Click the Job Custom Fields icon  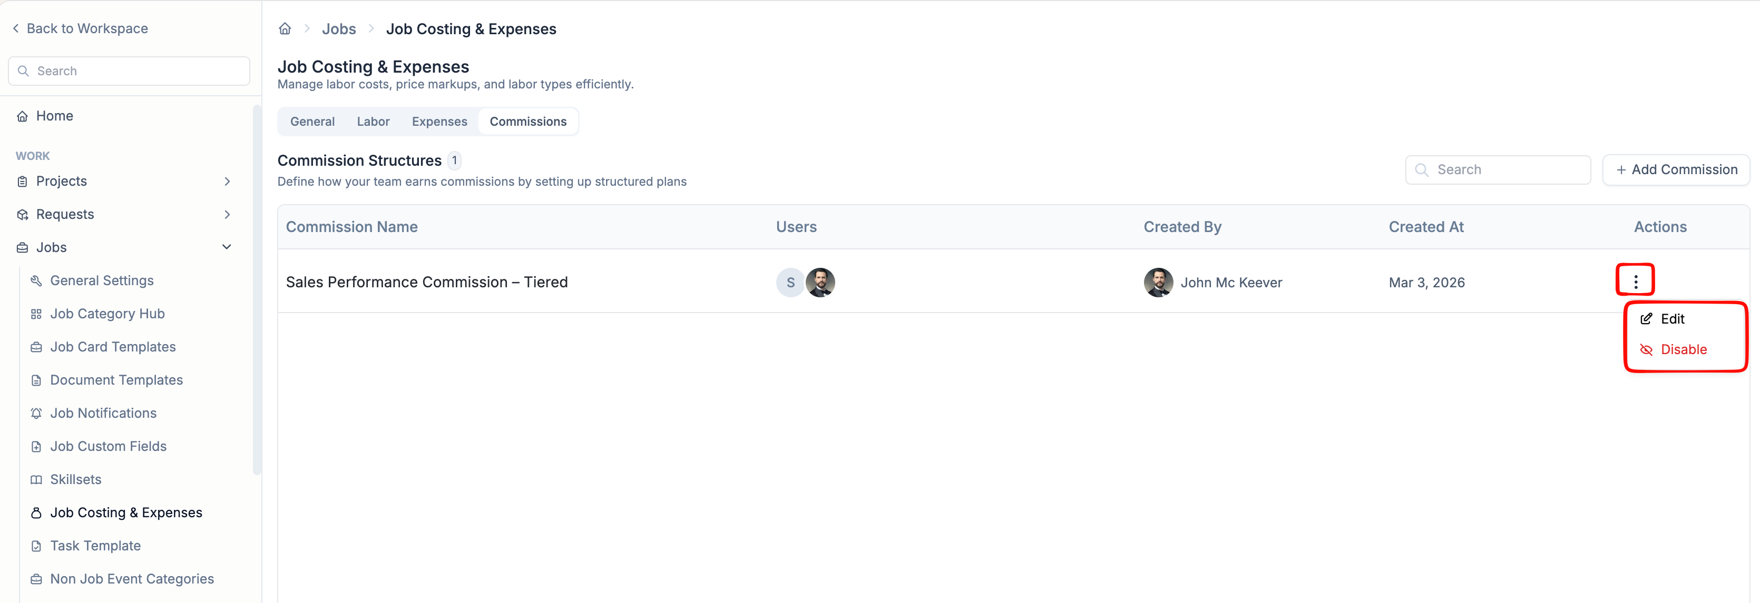click(x=36, y=446)
